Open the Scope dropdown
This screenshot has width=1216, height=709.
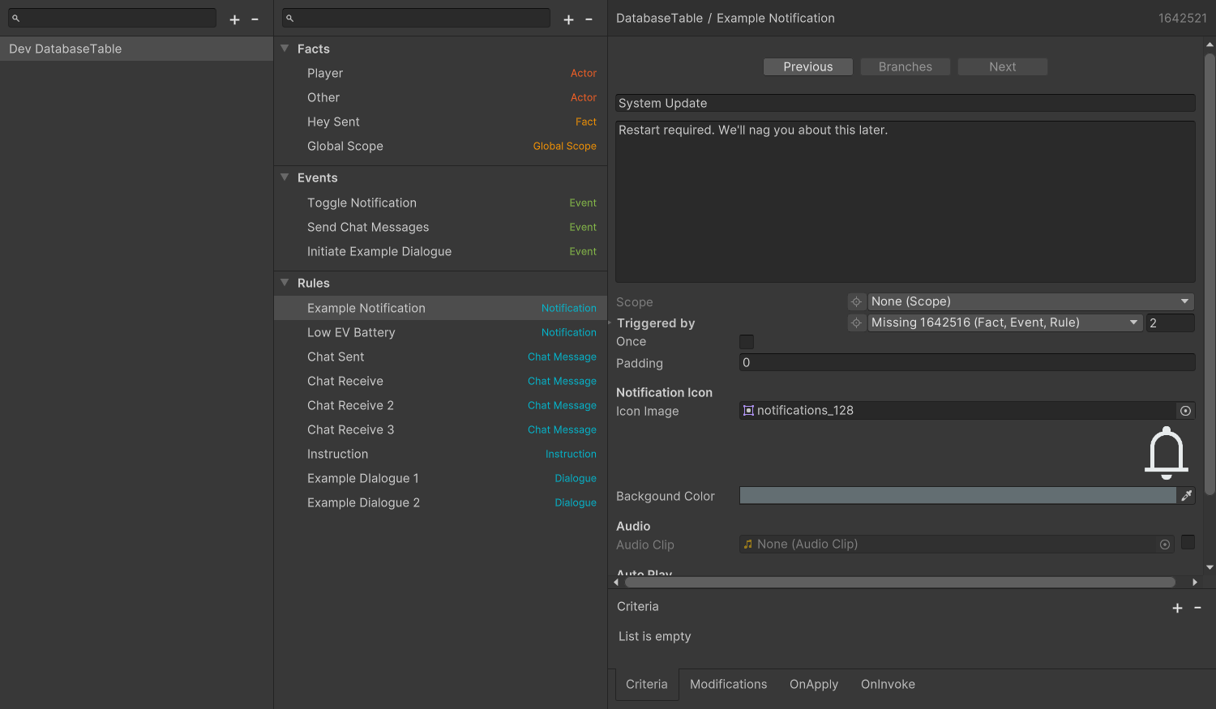[1031, 301]
